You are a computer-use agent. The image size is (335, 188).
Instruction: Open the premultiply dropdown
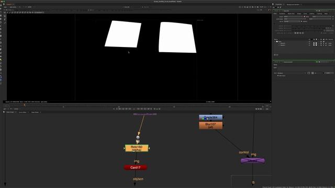point(295,19)
